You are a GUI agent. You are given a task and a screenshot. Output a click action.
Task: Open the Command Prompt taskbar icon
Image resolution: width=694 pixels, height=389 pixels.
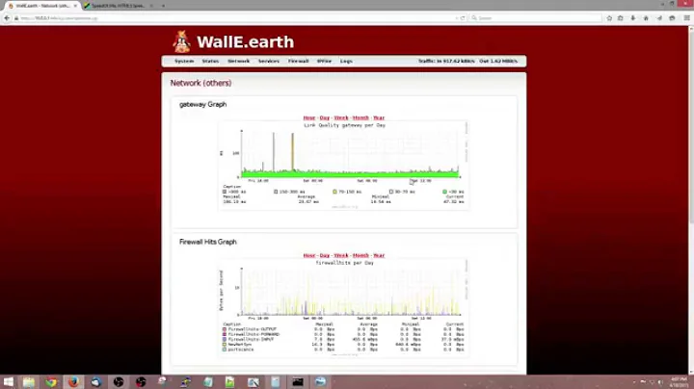[x=298, y=382]
